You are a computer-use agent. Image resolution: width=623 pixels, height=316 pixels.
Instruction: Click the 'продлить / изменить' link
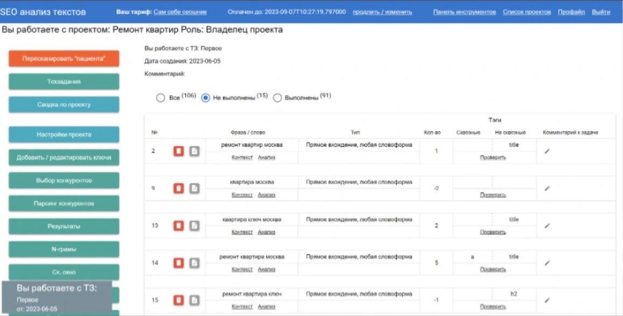[382, 12]
